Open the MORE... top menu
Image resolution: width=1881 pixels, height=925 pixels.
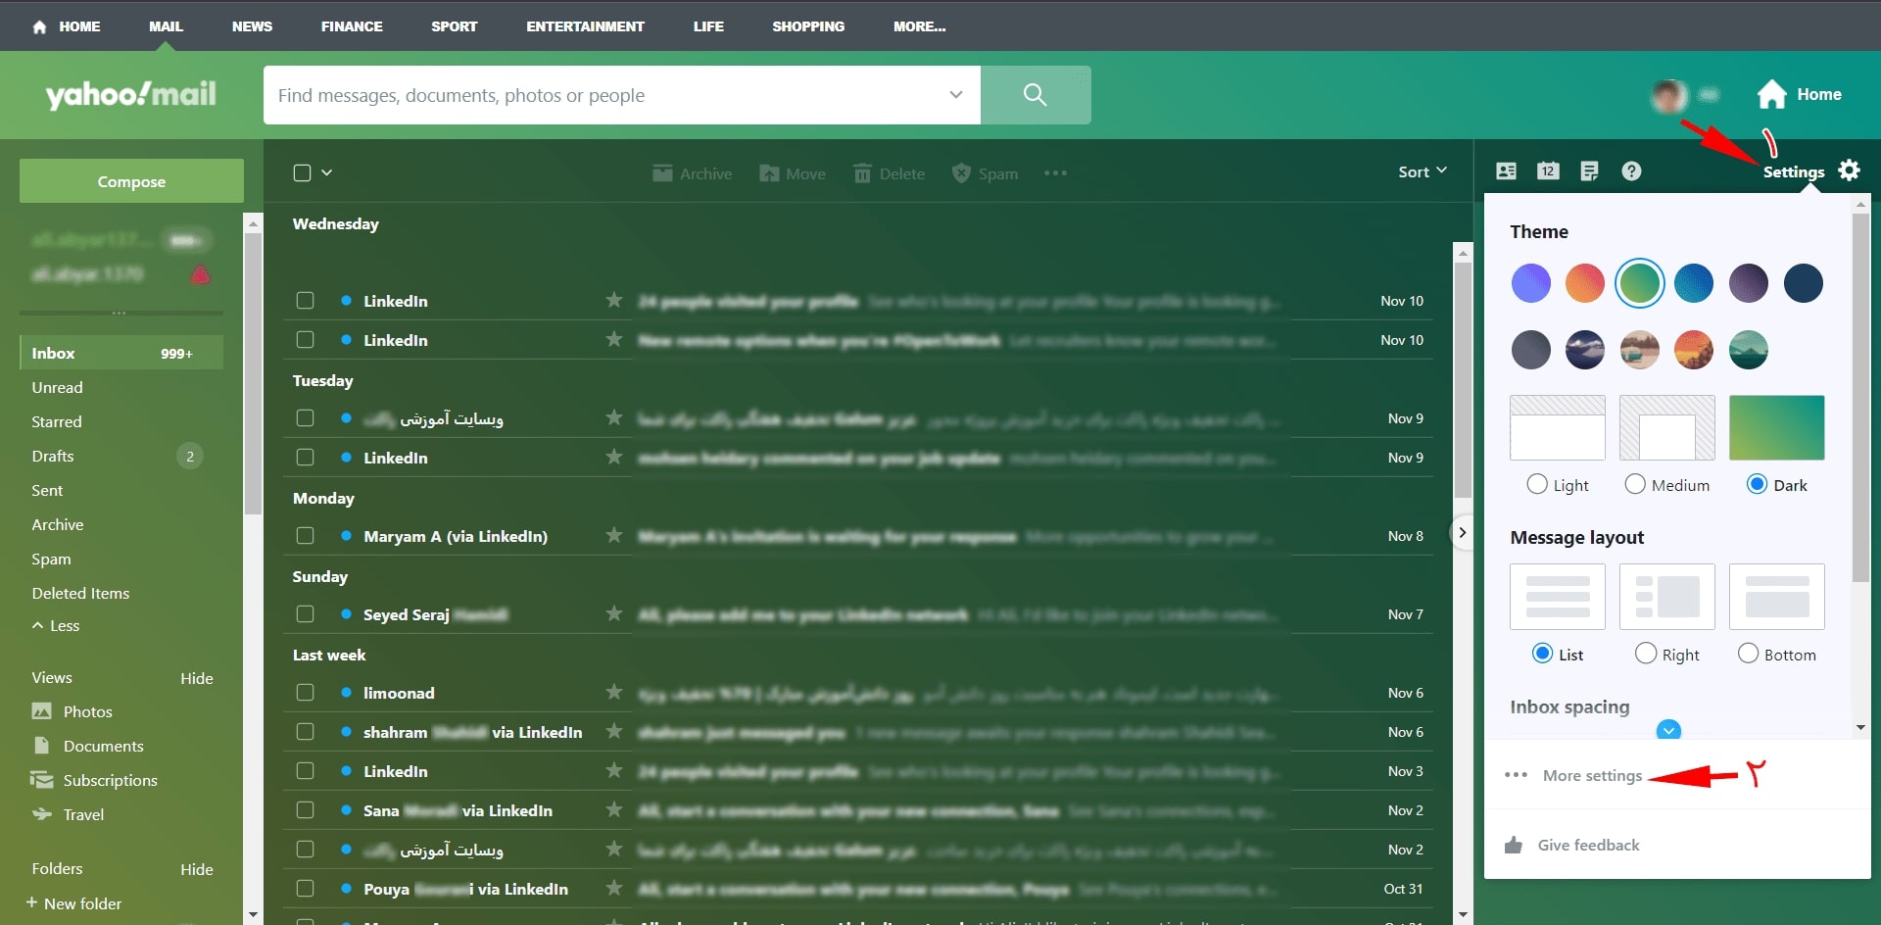[x=919, y=26]
